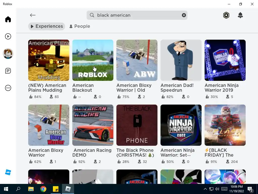Image resolution: width=258 pixels, height=194 pixels.
Task: Click the Roblox taskbar button
Action: 68,189
